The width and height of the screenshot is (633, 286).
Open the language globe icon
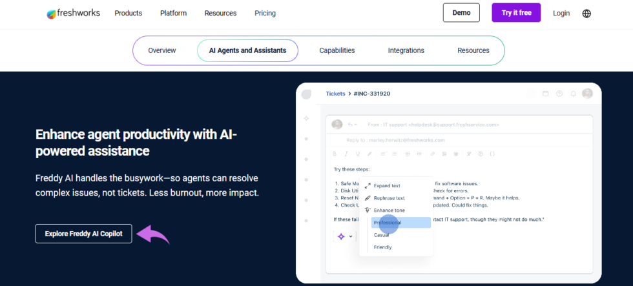click(x=586, y=14)
